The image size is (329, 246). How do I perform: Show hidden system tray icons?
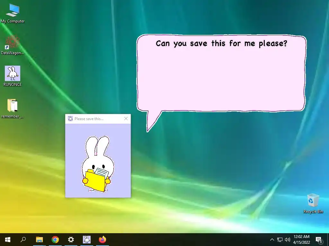point(272,240)
